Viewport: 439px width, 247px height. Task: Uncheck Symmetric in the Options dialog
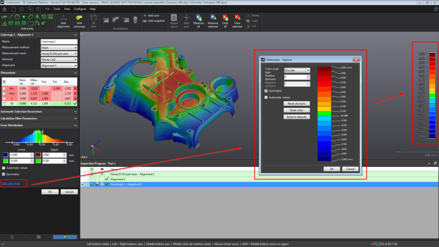coord(267,91)
